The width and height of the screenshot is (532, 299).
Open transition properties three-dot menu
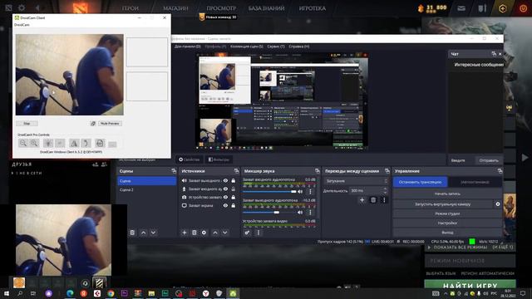[x=384, y=200]
